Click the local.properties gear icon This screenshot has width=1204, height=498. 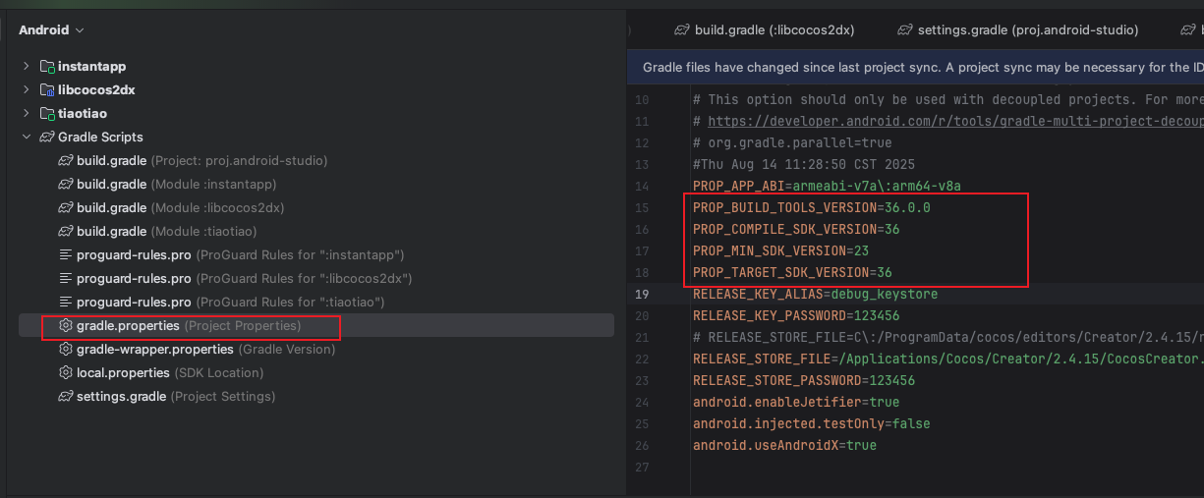click(66, 373)
